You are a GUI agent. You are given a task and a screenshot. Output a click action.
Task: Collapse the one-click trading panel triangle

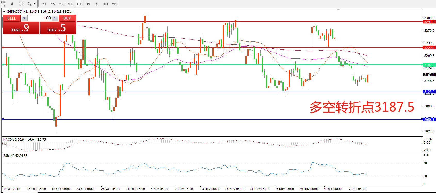pyautogui.click(x=4, y=12)
